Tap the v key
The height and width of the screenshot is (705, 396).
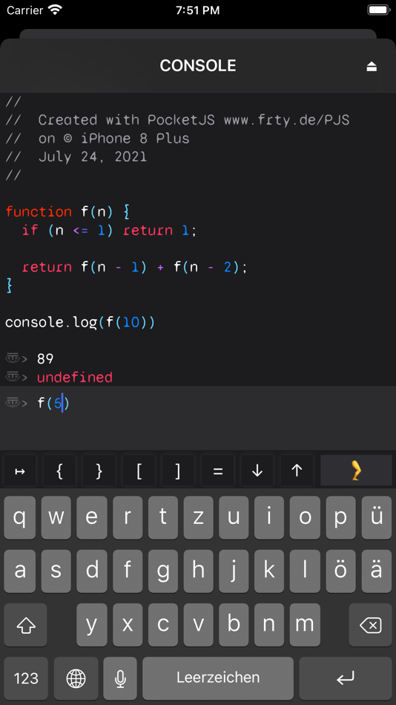(198, 625)
